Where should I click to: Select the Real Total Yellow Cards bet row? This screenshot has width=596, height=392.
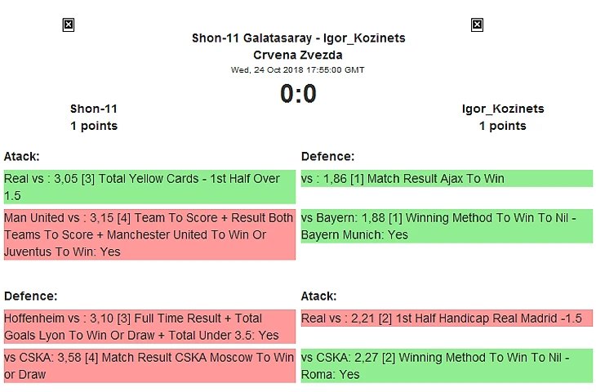tap(149, 187)
